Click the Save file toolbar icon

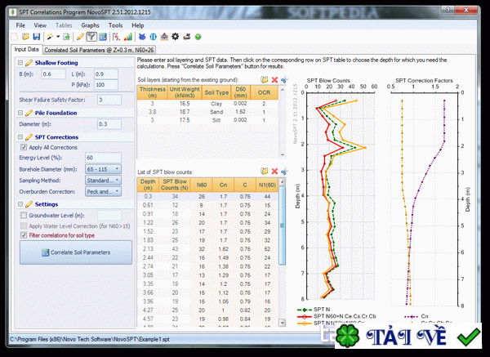(36, 37)
